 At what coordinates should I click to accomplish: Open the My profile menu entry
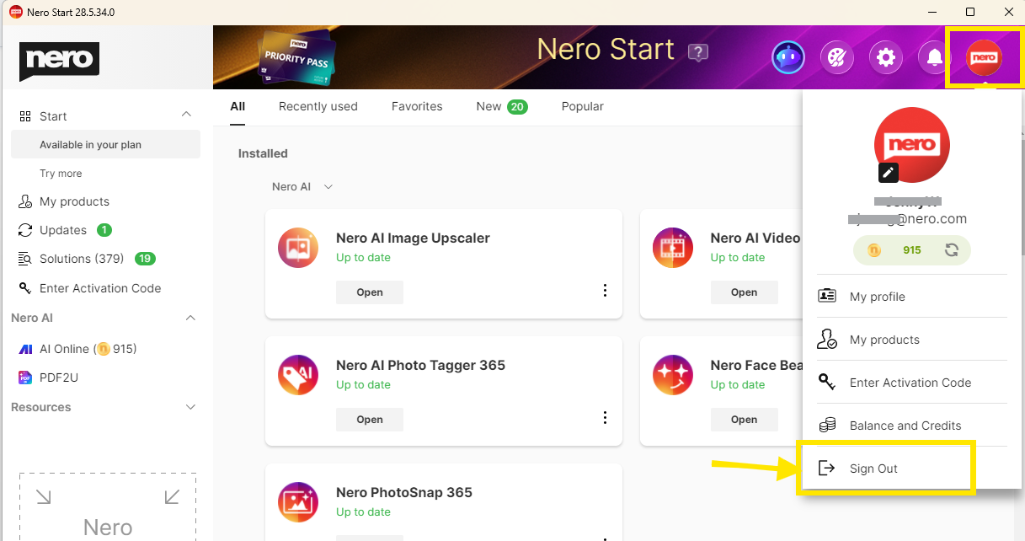pyautogui.click(x=911, y=297)
